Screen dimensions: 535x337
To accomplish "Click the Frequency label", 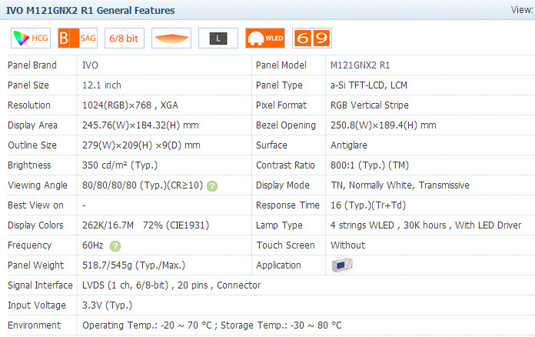I will click(x=30, y=245).
